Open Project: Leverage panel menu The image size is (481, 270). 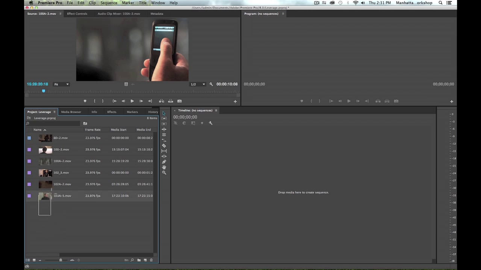(54, 112)
